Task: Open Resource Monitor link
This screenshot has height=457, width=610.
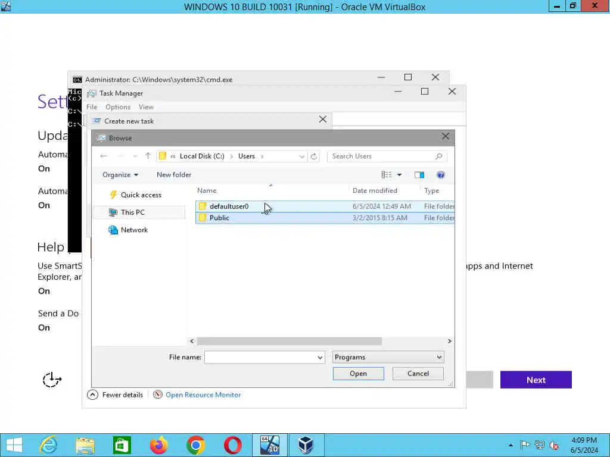Action: coord(203,395)
